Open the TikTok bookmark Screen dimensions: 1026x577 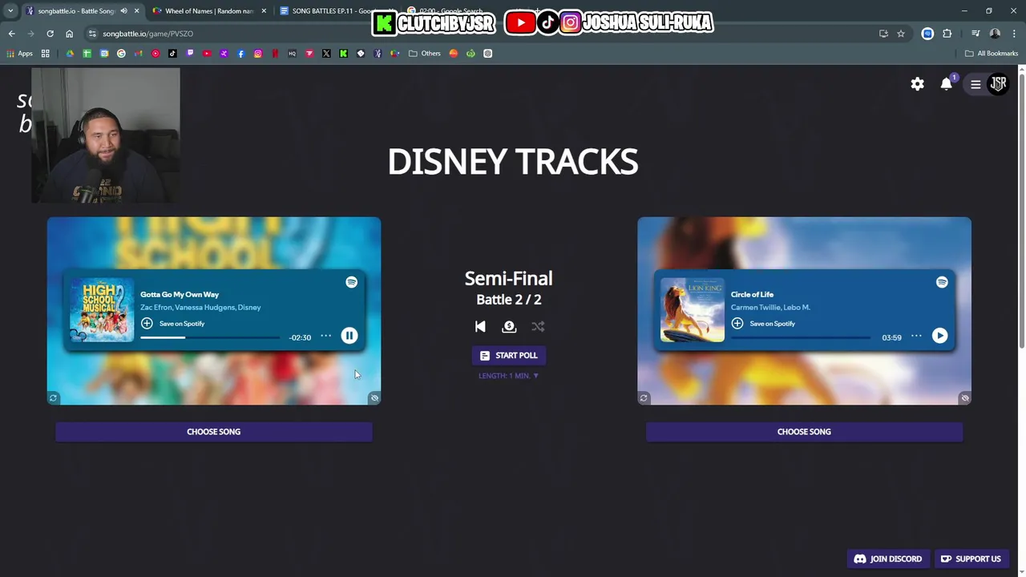pyautogui.click(x=172, y=54)
